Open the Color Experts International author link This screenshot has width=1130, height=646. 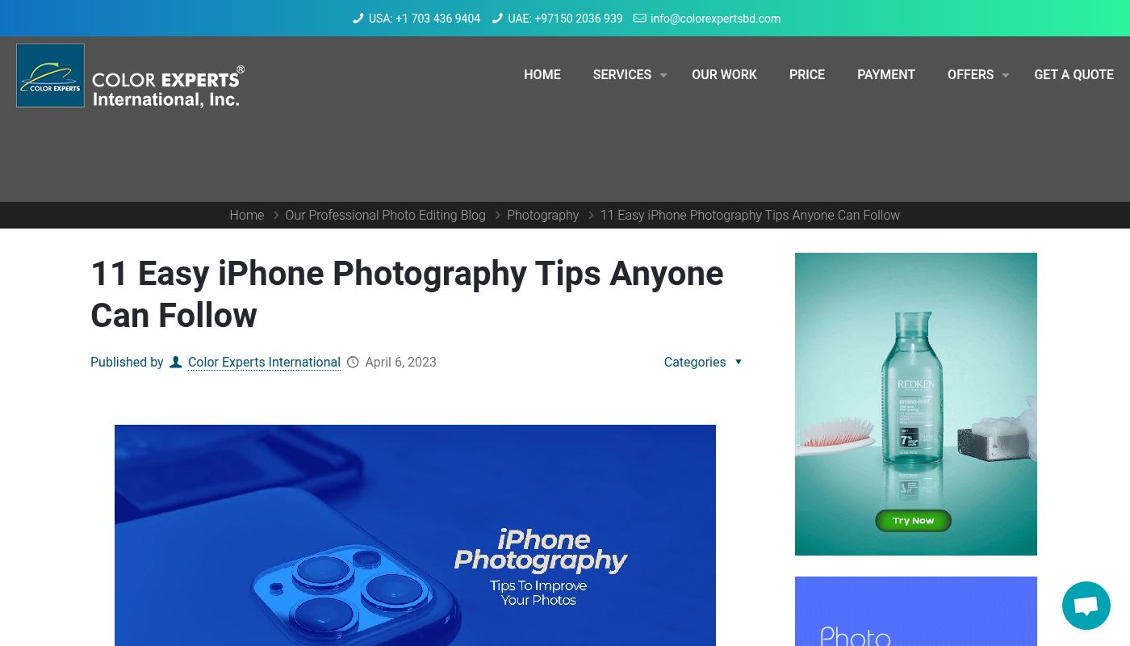point(264,362)
